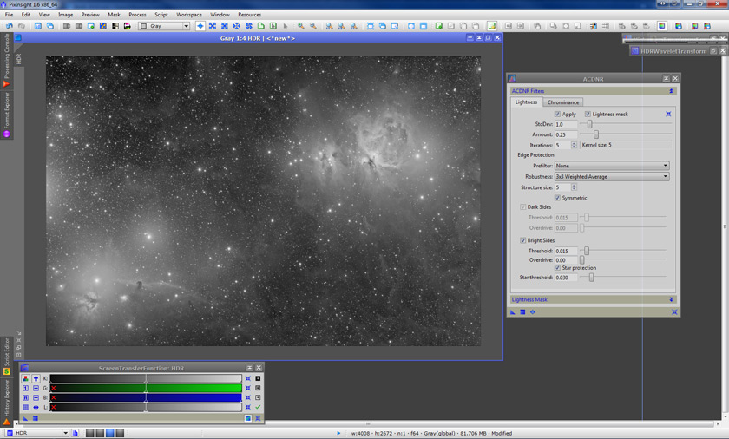This screenshot has height=439, width=729.
Task: Uncheck the Apply checkbox in ACDNR
Action: pyautogui.click(x=557, y=114)
